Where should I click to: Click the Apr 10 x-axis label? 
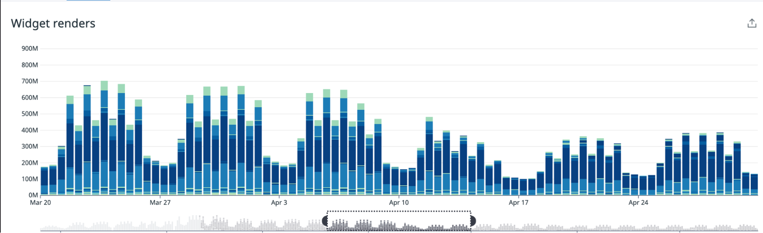[x=399, y=202]
